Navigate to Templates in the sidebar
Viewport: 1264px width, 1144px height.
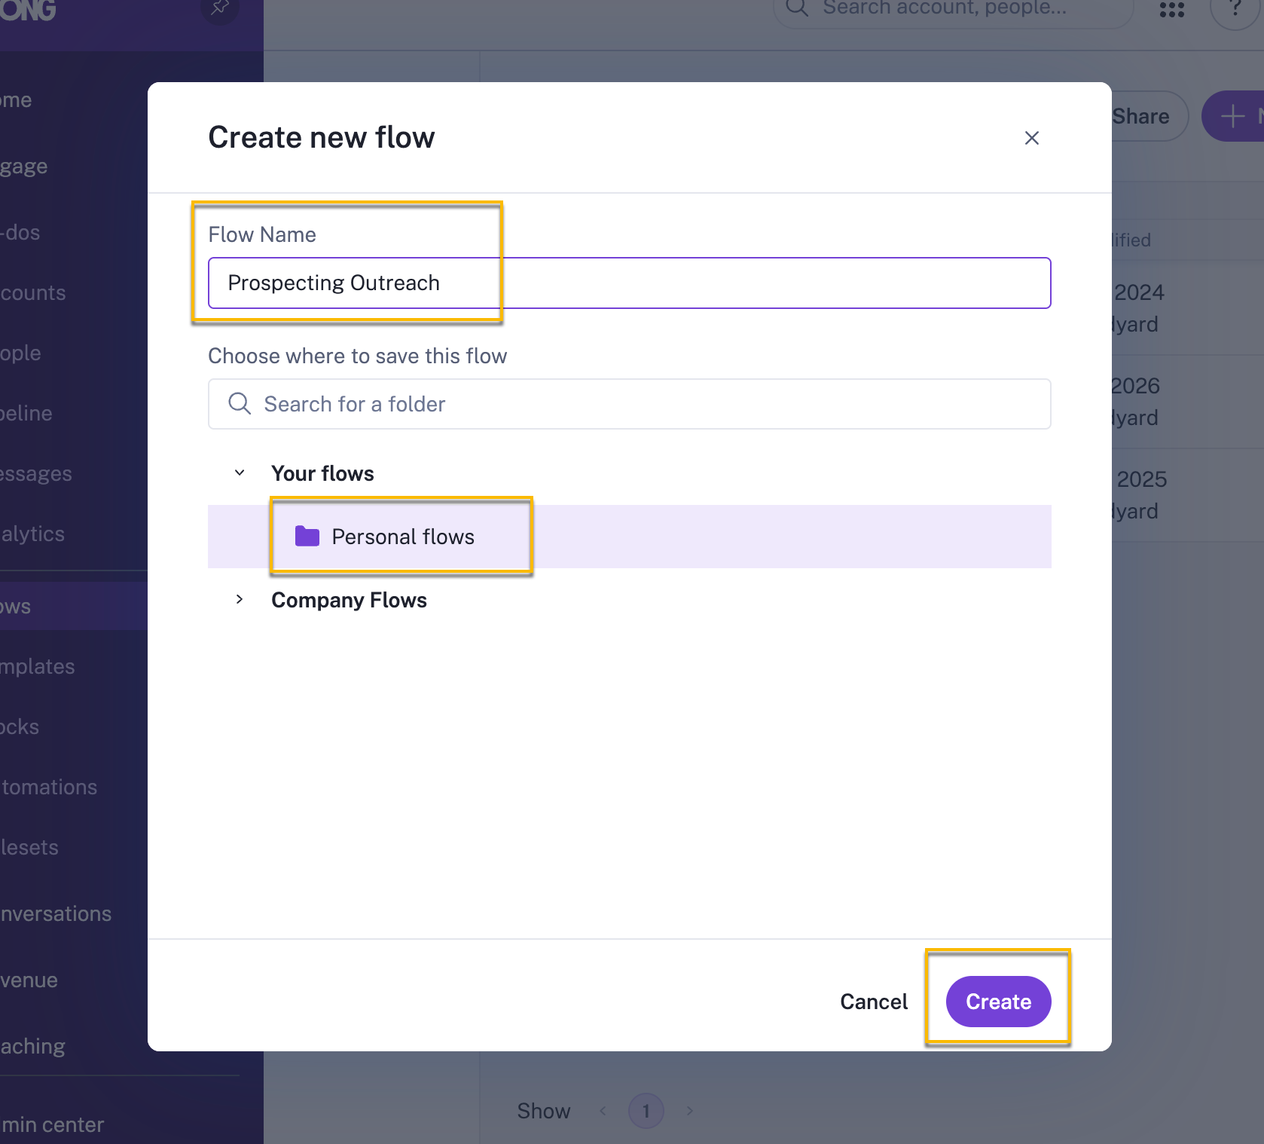pos(37,665)
